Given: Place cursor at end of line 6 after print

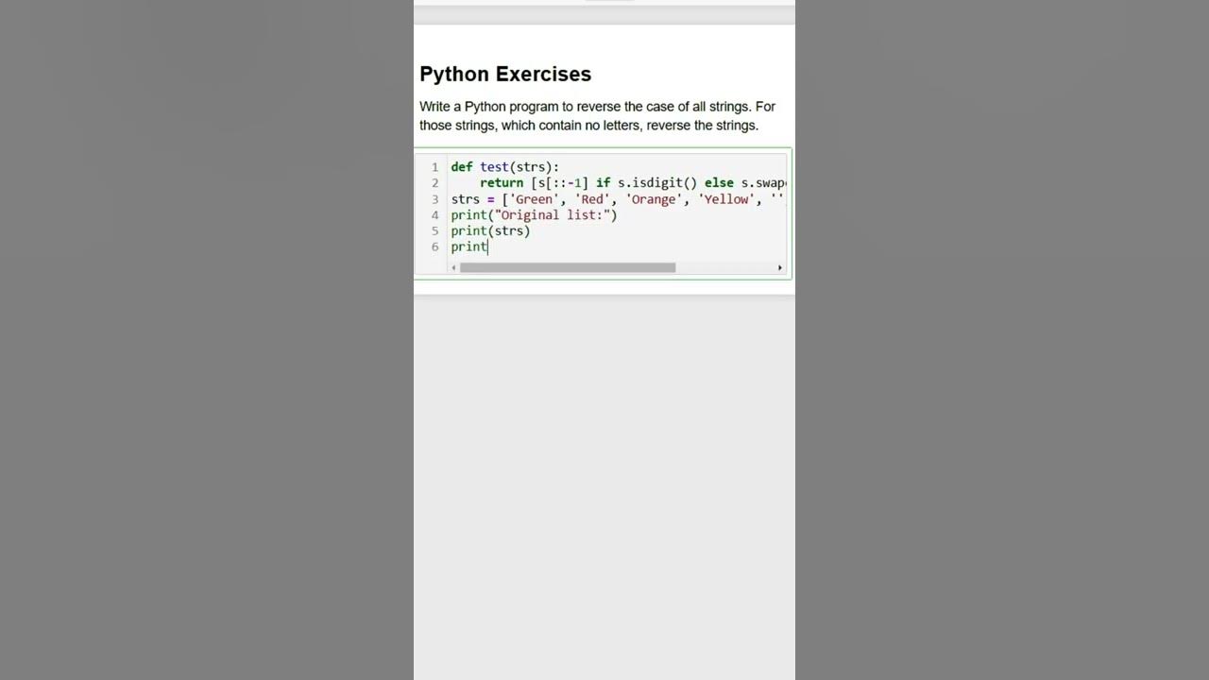Looking at the screenshot, I should pos(488,247).
